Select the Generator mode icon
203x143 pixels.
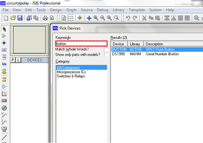pos(4,108)
